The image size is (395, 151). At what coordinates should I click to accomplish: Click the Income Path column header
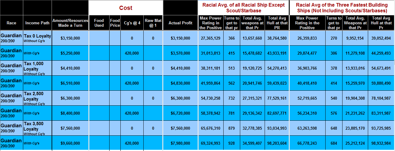(x=37, y=23)
